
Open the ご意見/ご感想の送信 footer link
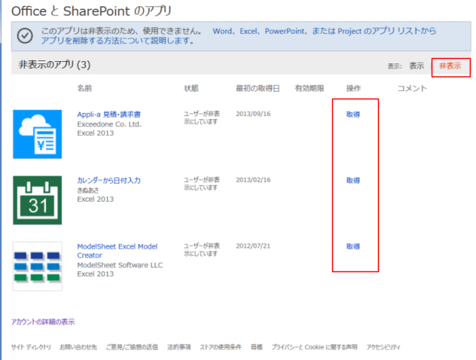132,347
